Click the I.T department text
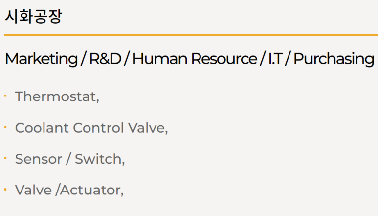 275,59
